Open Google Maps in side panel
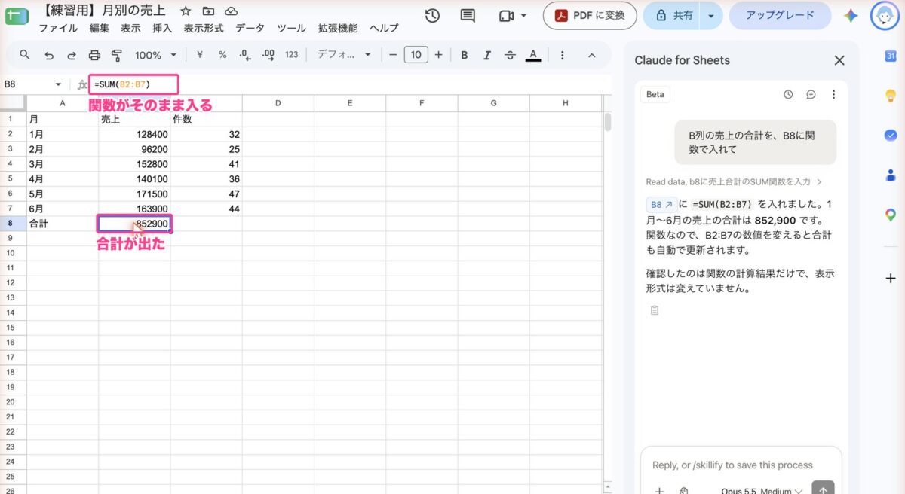This screenshot has height=494, width=905. (x=890, y=215)
